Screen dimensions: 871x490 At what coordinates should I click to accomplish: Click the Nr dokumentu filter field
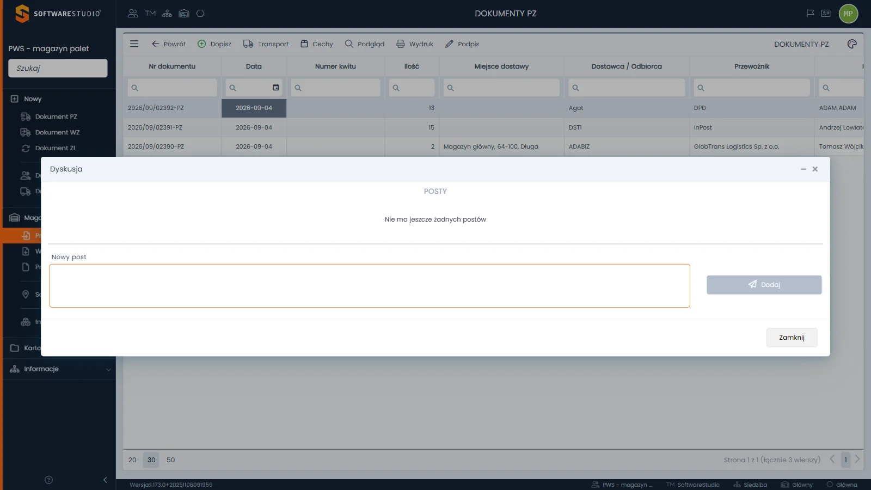172,88
